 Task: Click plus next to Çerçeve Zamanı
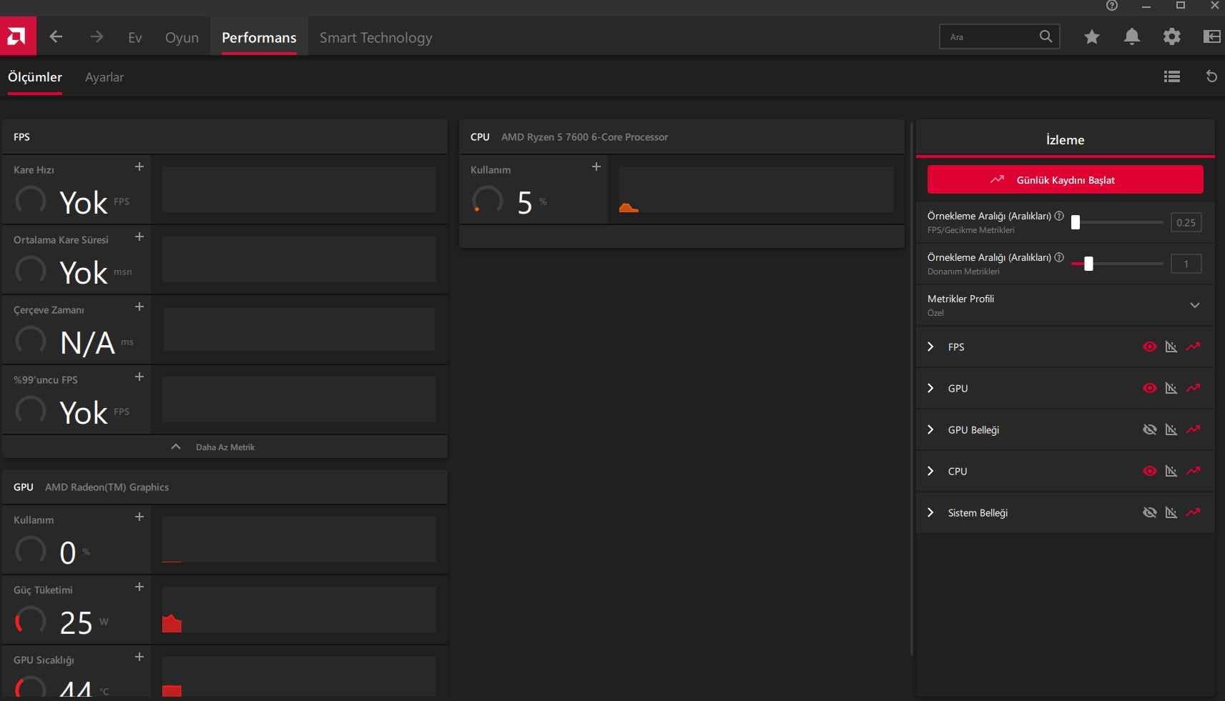[x=139, y=307]
